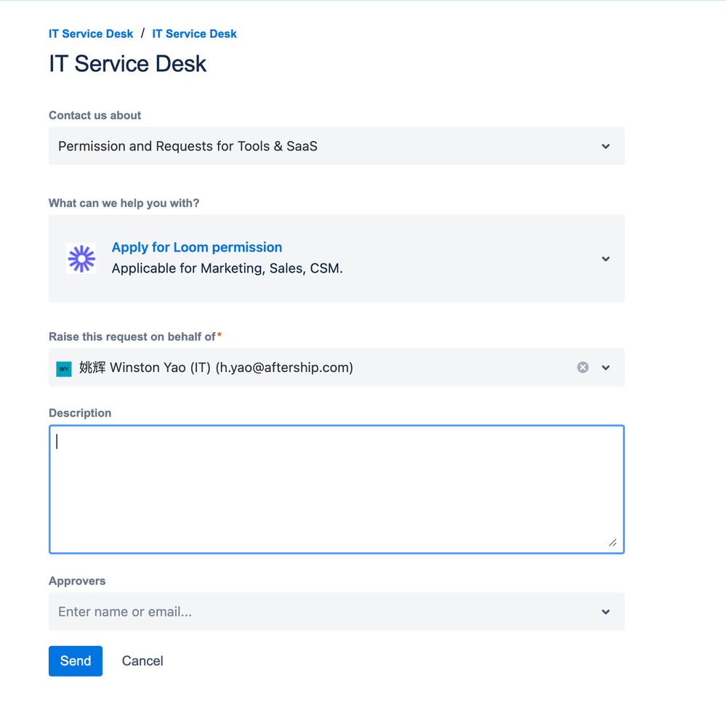Click the requester name Winston Yao text
Screen dimensions: 726x726
[x=216, y=368]
